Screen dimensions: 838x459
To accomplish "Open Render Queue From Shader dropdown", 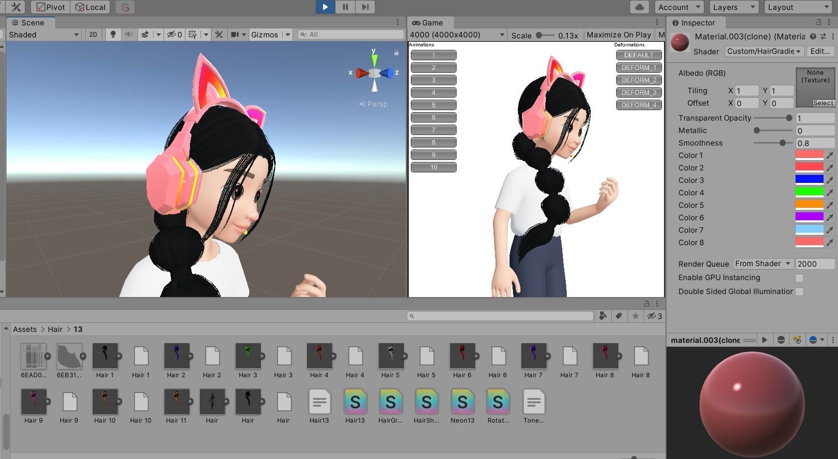I will point(763,264).
